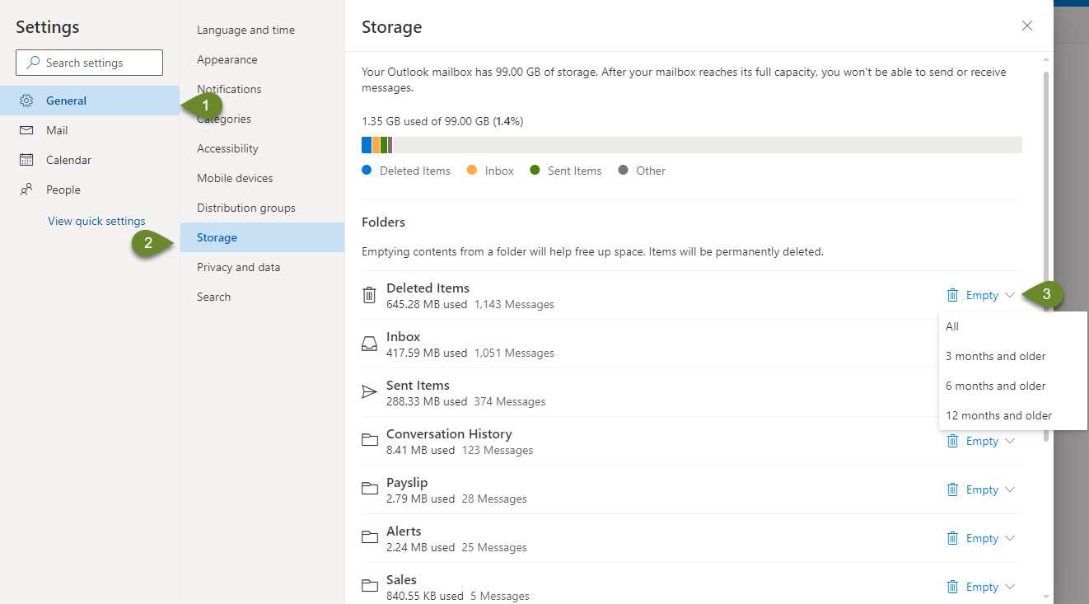This screenshot has width=1089, height=604.
Task: Click the trash icon beside Payslip's Empty
Action: [x=953, y=489]
